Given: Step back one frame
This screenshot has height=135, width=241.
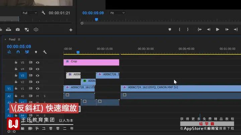Looking at the screenshot, I should [x=209, y=29].
